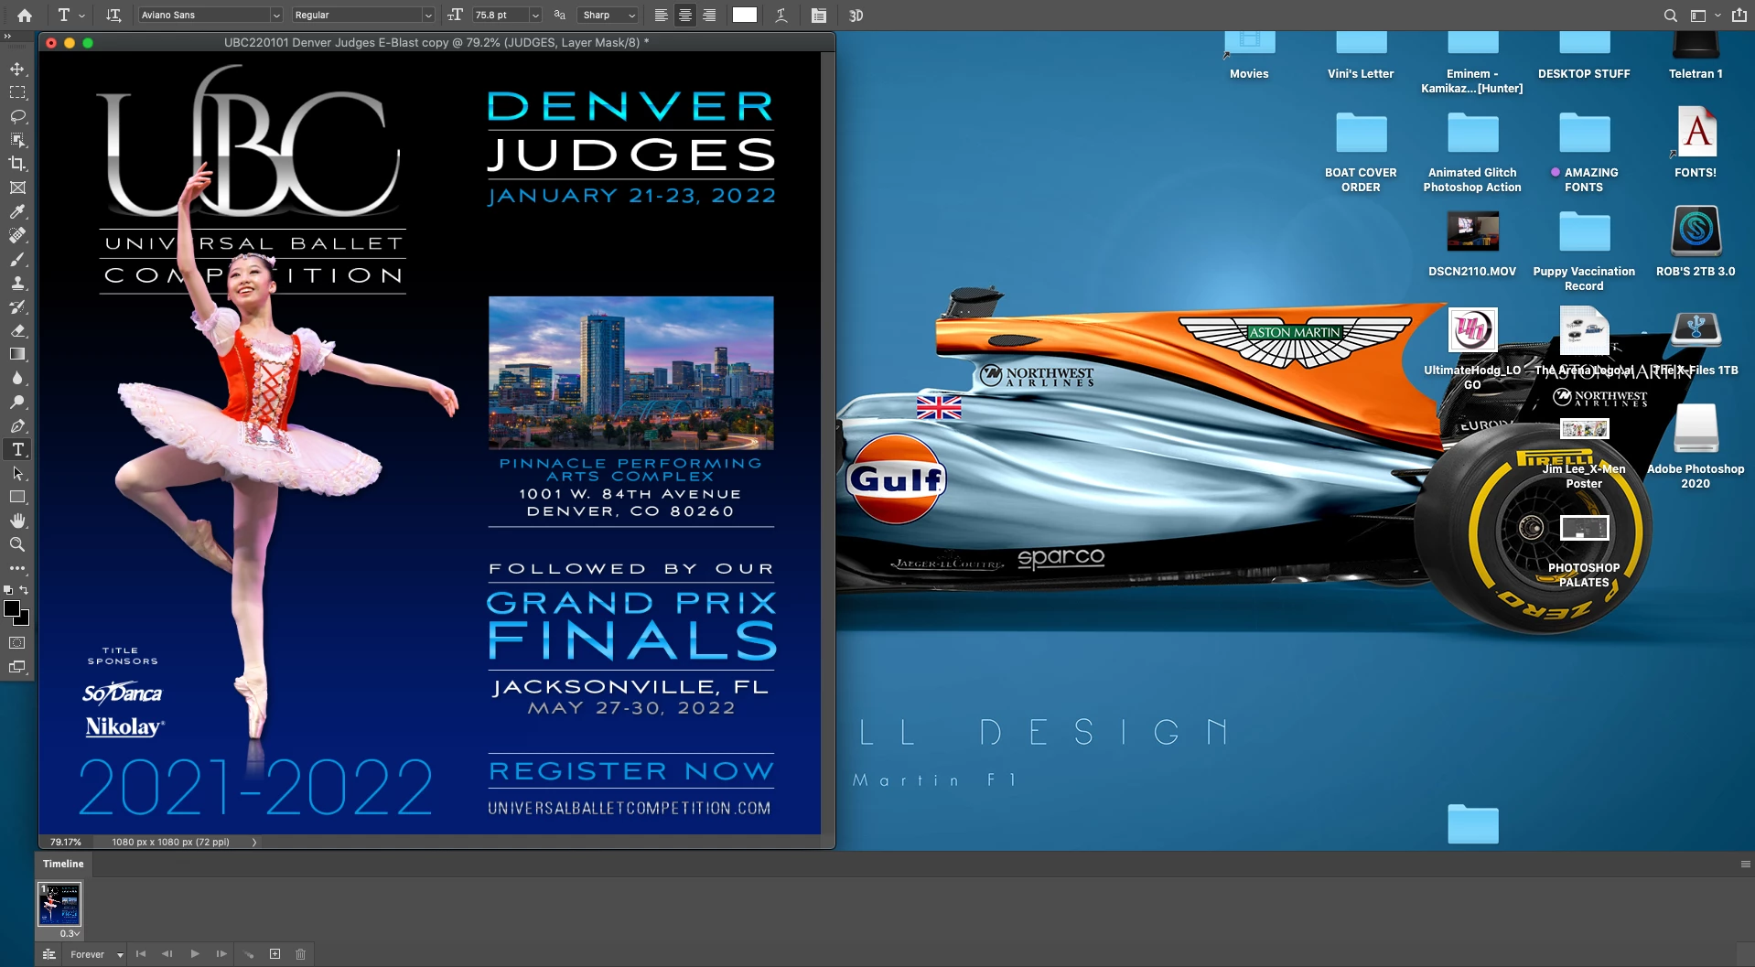The height and width of the screenshot is (967, 1755).
Task: Open the Forever looping options dropdown
Action: 96,954
